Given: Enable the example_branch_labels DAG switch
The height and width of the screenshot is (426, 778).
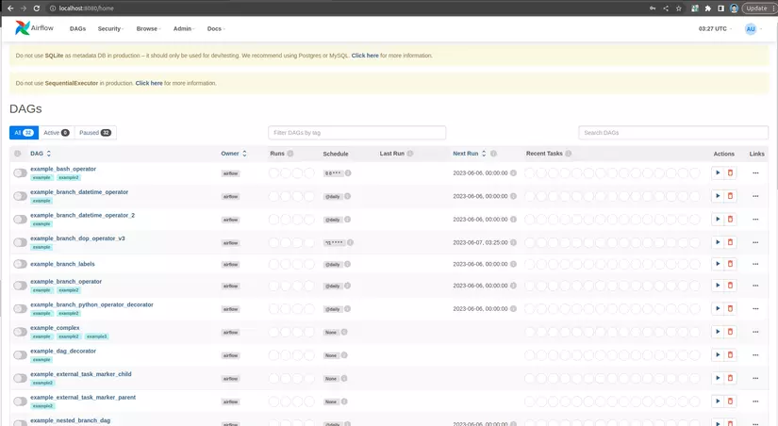Looking at the screenshot, I should click(x=20, y=264).
